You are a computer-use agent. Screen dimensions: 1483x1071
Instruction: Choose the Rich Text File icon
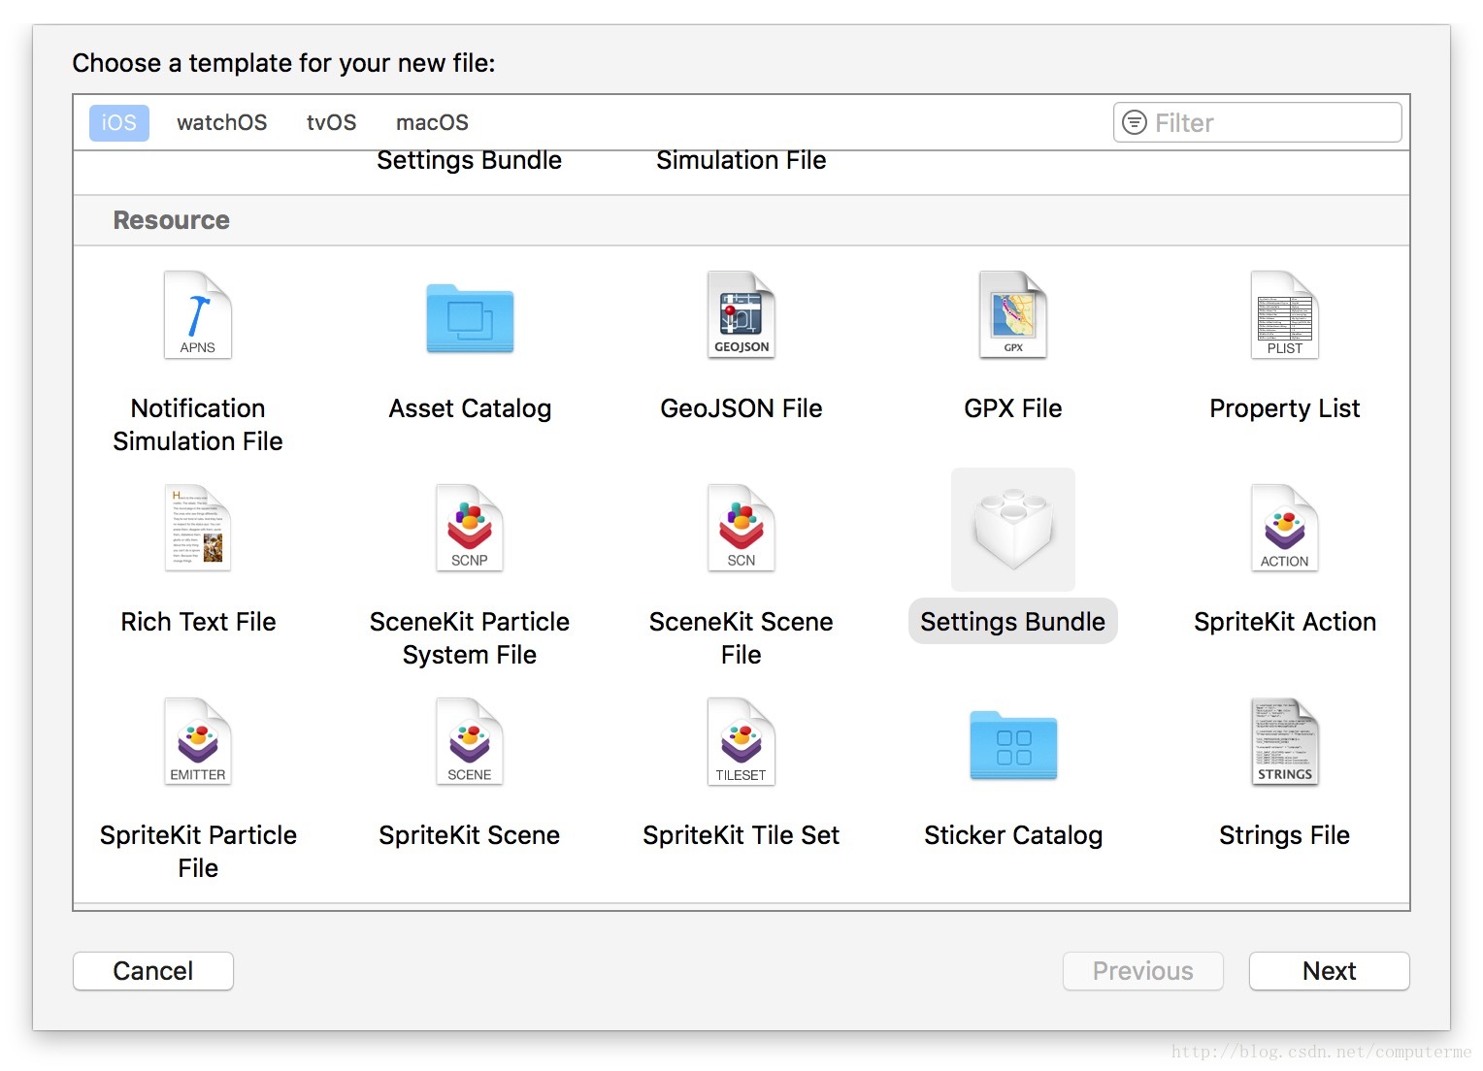click(198, 529)
